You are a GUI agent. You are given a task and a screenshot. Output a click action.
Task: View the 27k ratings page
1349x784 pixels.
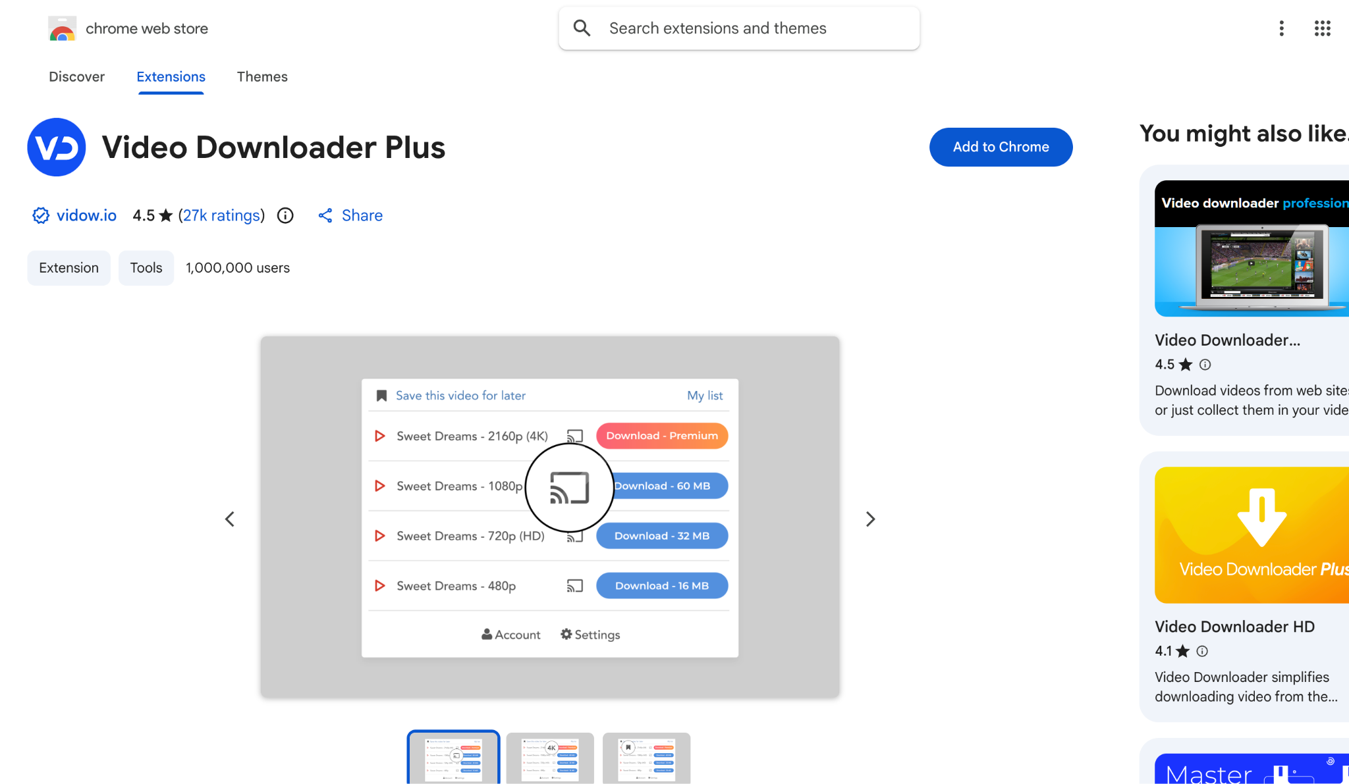tap(221, 215)
